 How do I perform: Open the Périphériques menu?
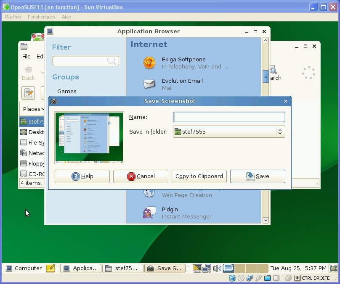click(x=41, y=17)
